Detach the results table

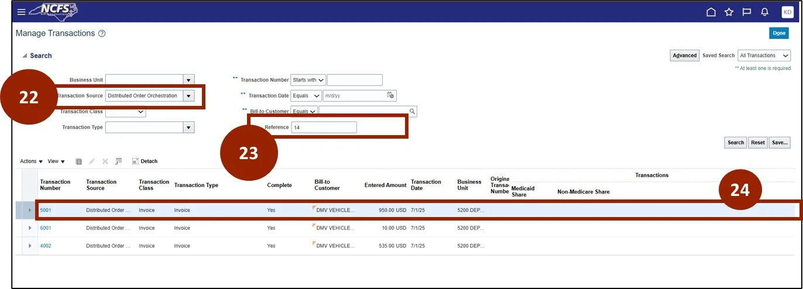[145, 161]
